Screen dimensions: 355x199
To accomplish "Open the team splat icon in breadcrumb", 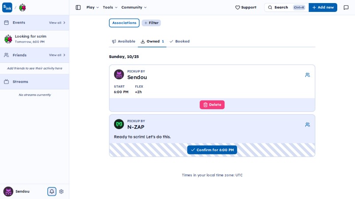I will click(x=22, y=8).
